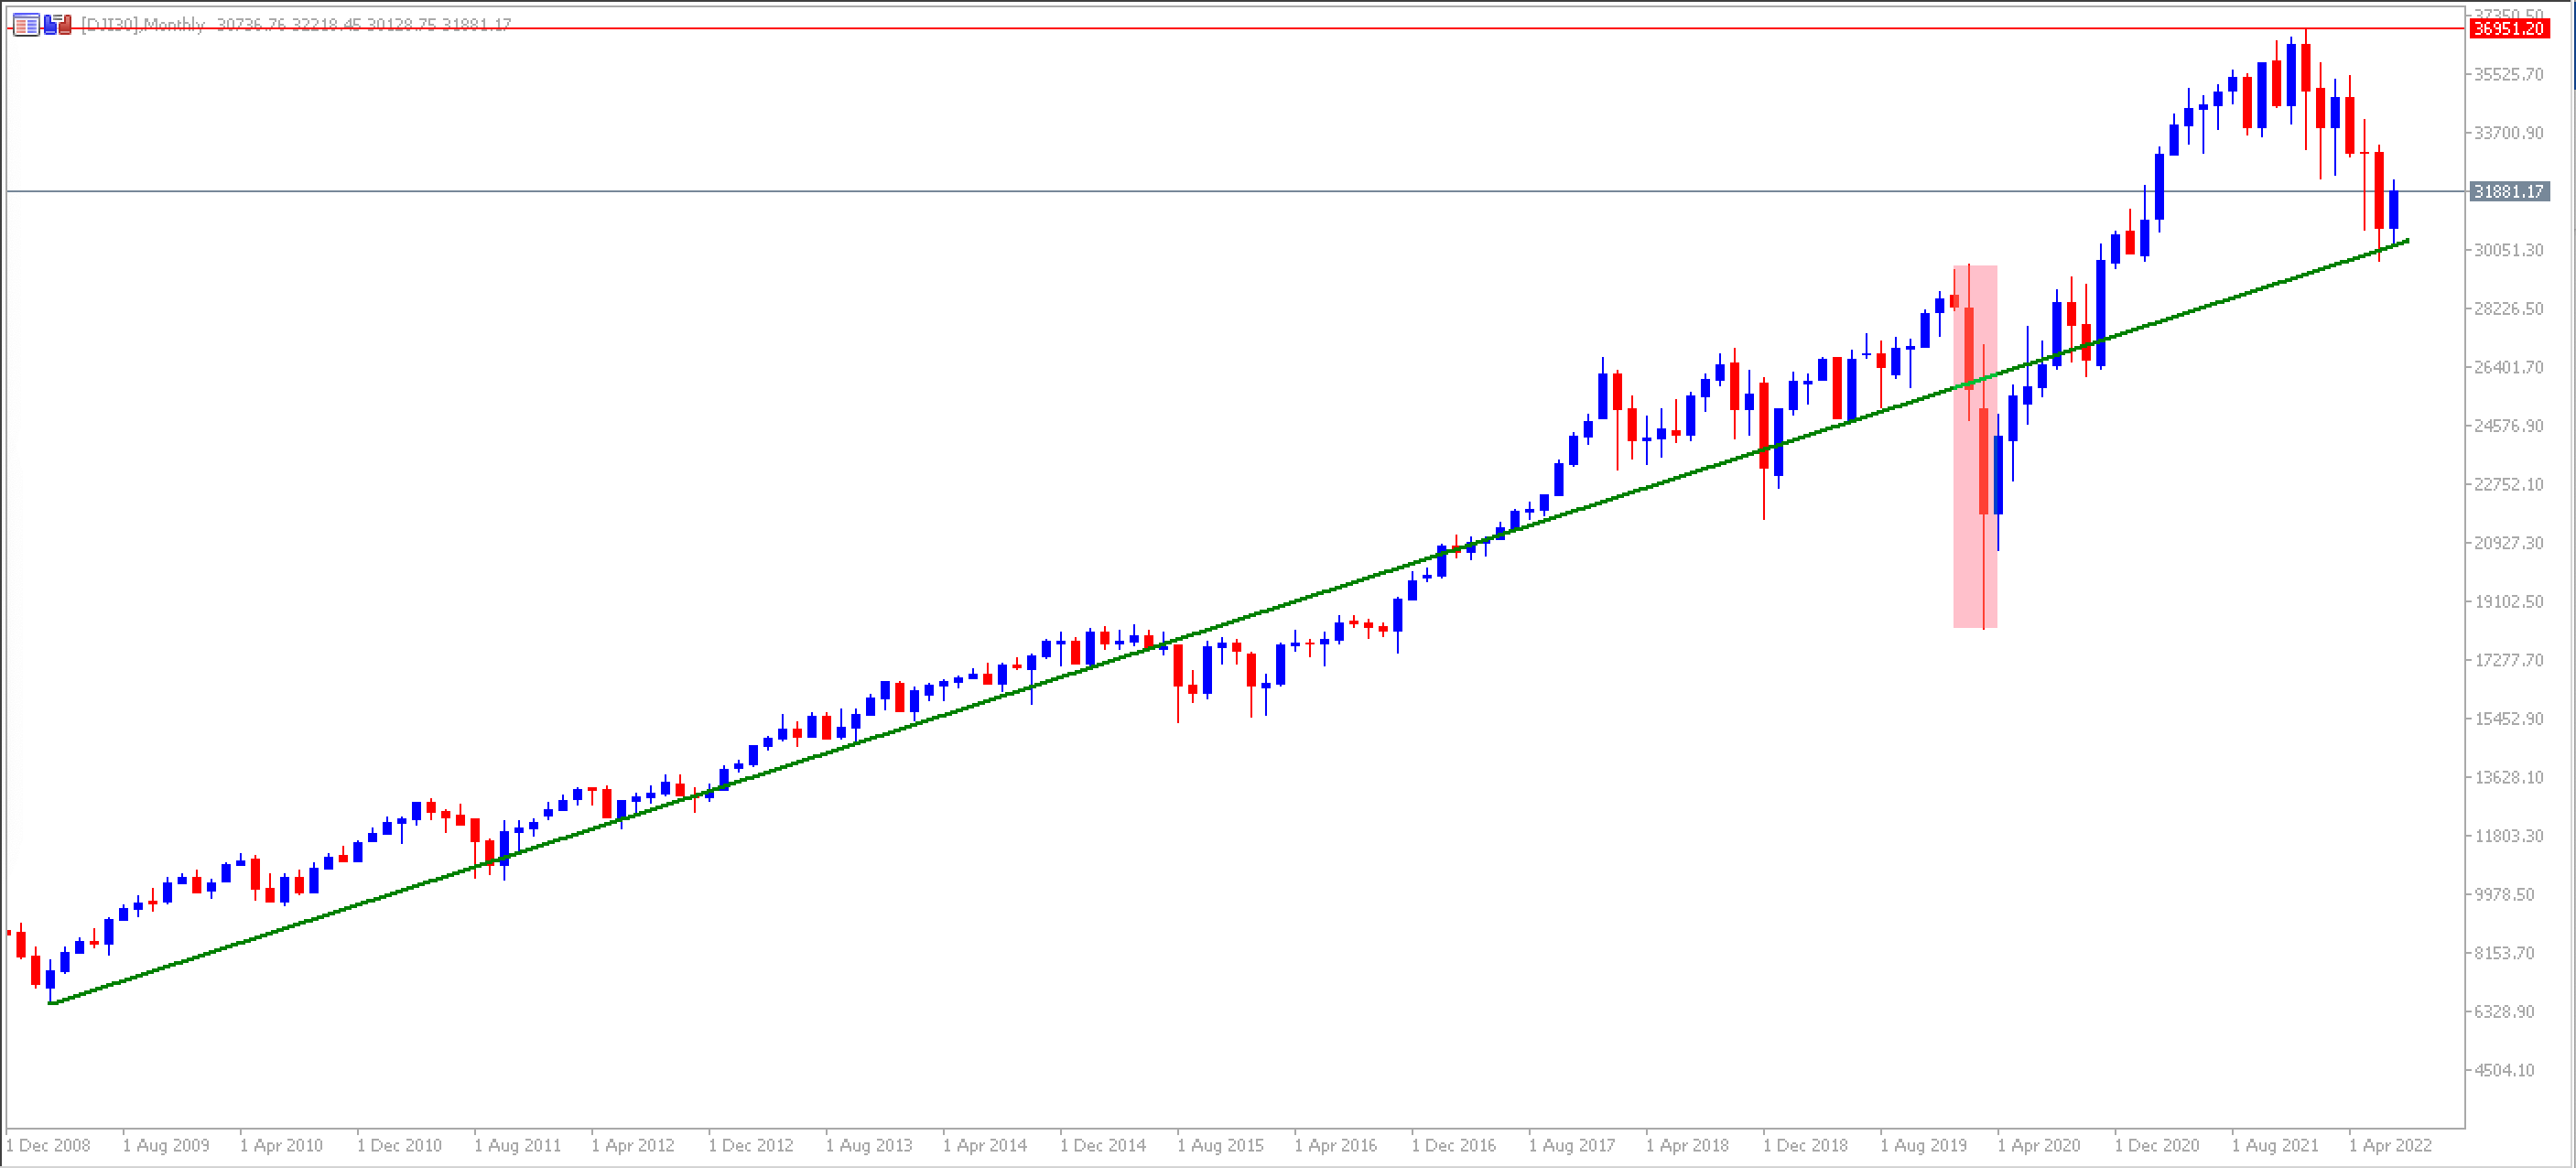Open the Depth of Market panel icon

[26, 24]
